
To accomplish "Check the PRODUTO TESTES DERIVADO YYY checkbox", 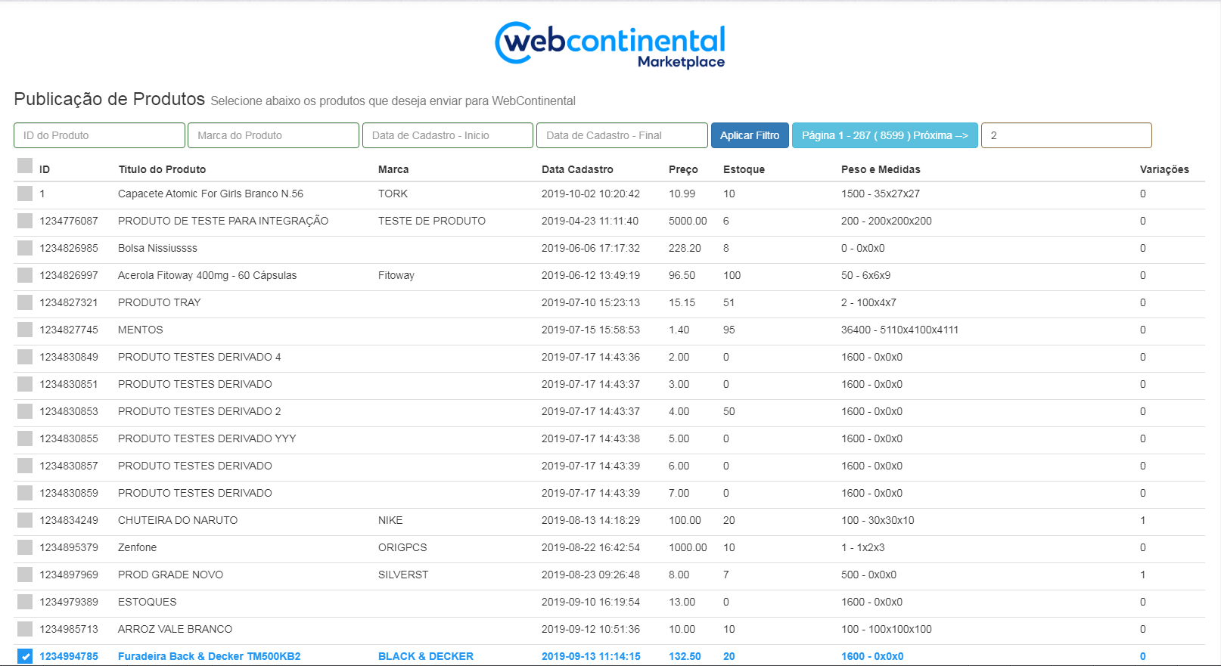I will 25,438.
